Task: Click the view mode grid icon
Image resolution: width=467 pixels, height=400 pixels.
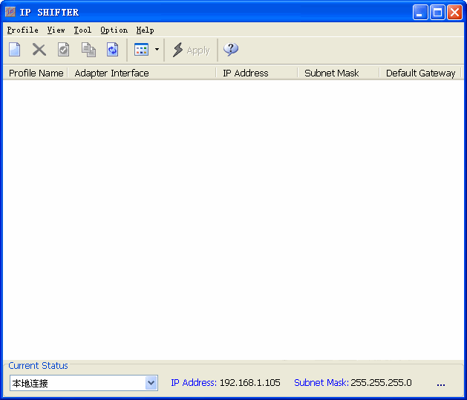Action: point(141,50)
